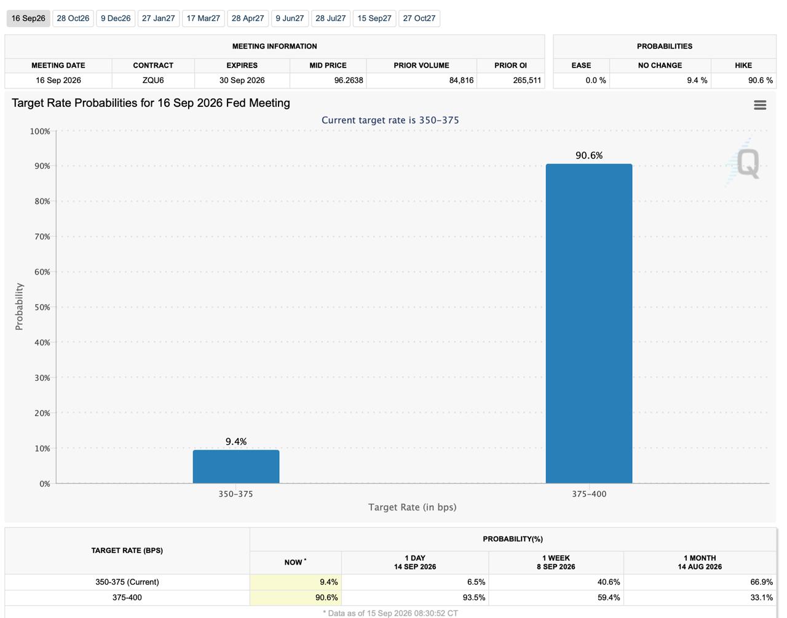Open the 17 Mar27 meeting tab

pos(203,18)
